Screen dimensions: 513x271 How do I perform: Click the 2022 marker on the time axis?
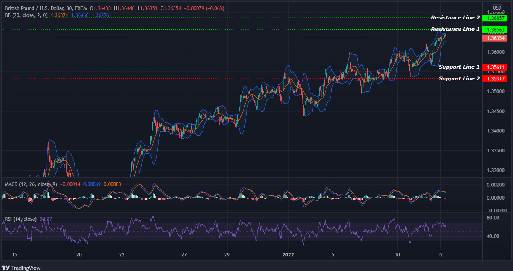(288, 255)
